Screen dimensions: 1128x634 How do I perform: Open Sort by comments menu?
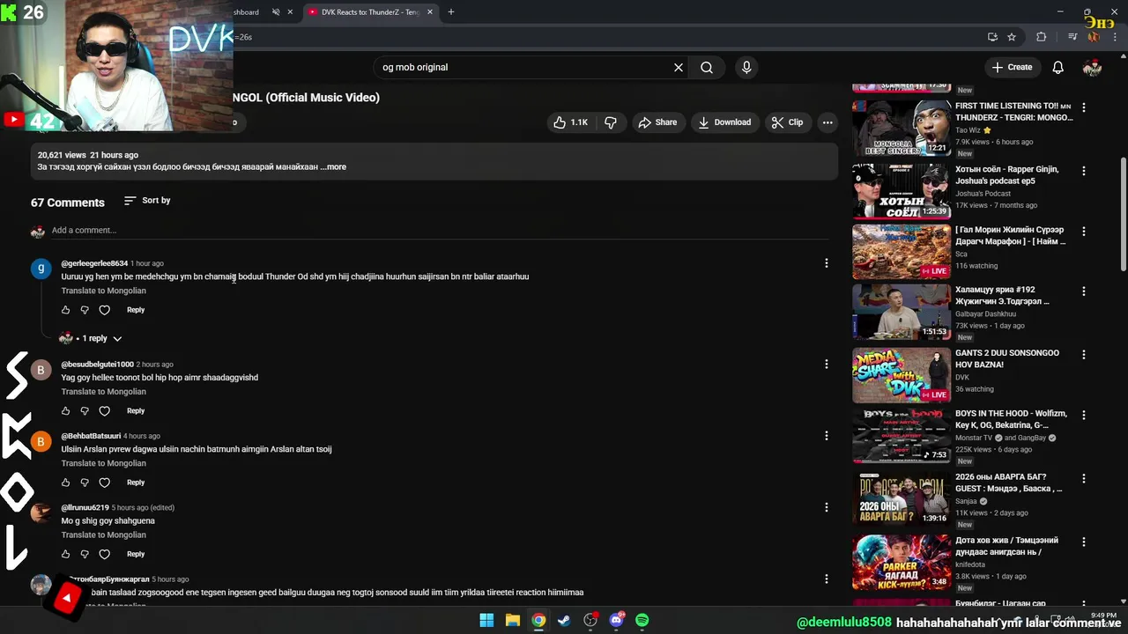(x=147, y=201)
